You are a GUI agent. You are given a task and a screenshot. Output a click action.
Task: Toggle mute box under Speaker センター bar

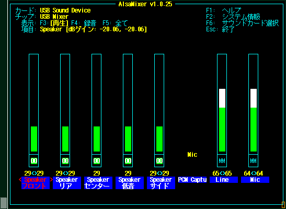click(97, 161)
